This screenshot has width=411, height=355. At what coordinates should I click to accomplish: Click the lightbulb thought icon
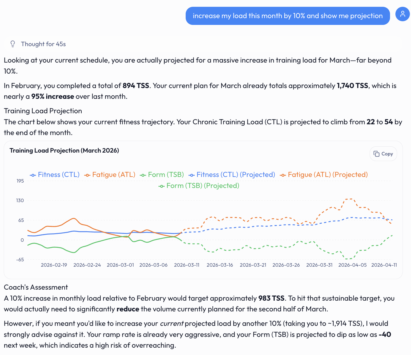13,44
